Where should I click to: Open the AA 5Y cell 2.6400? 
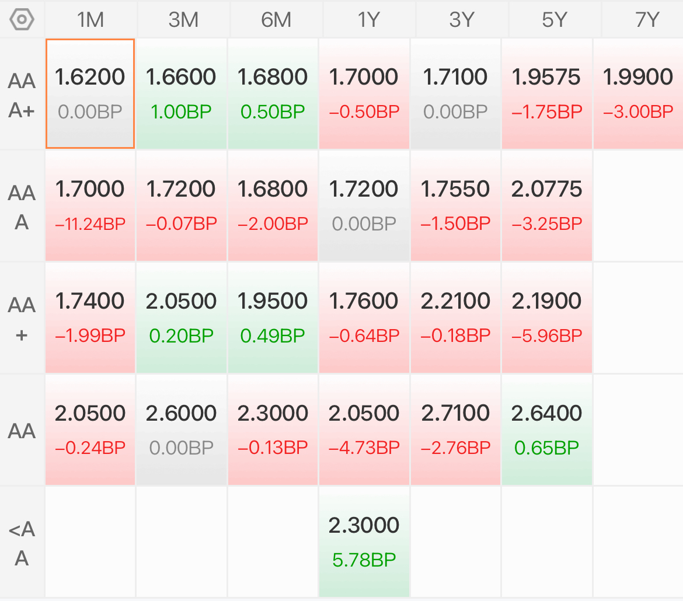click(x=546, y=429)
